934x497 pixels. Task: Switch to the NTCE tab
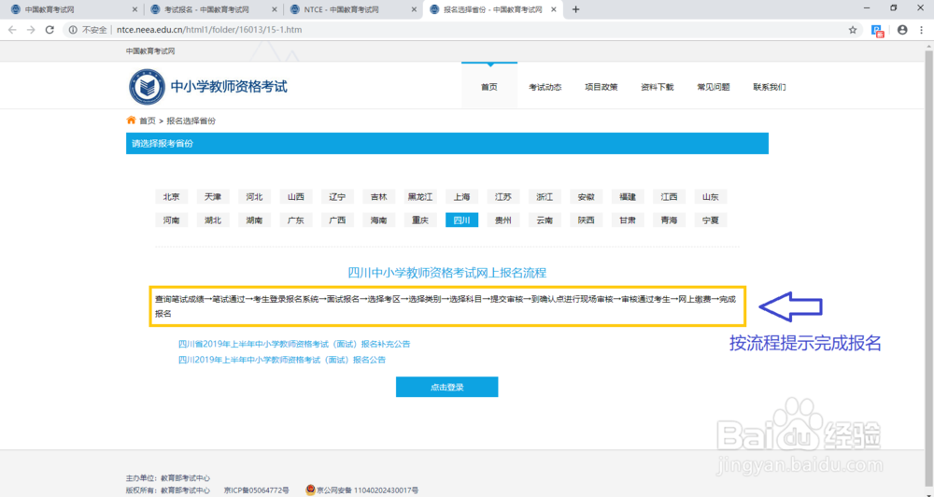353,9
